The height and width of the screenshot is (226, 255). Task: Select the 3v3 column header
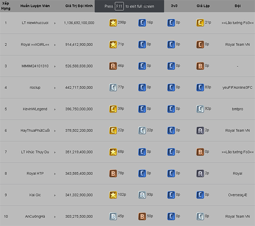coord(174,6)
